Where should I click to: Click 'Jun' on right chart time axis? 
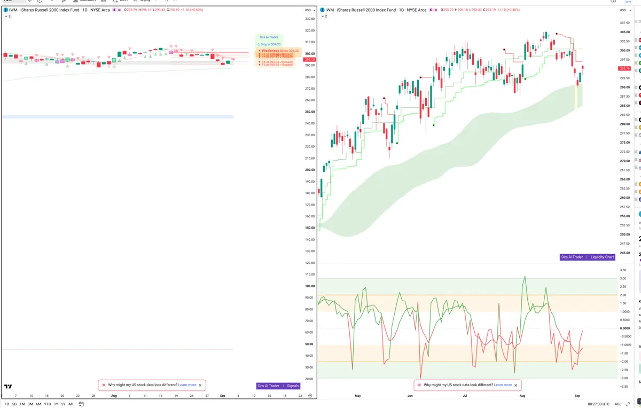pos(410,396)
